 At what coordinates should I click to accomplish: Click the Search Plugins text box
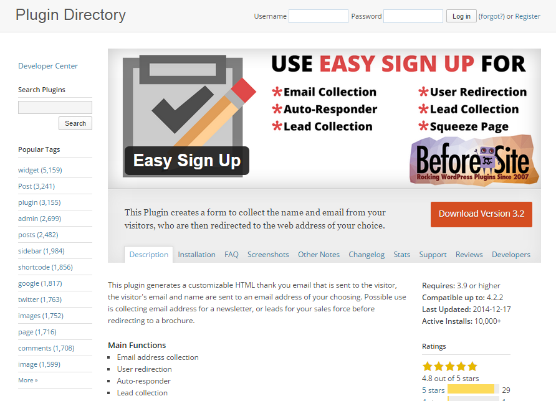(x=55, y=107)
